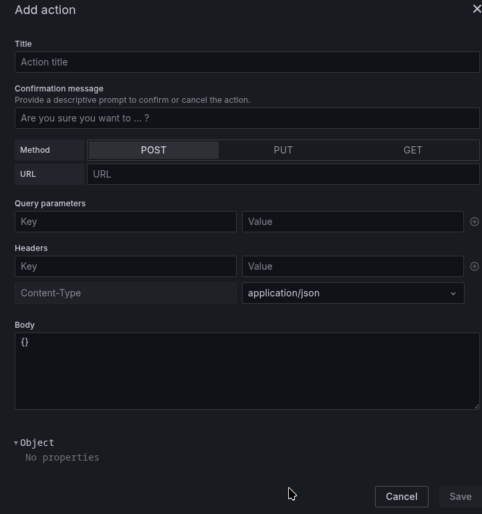
Task: Click the query parameters Value field
Action: click(352, 222)
